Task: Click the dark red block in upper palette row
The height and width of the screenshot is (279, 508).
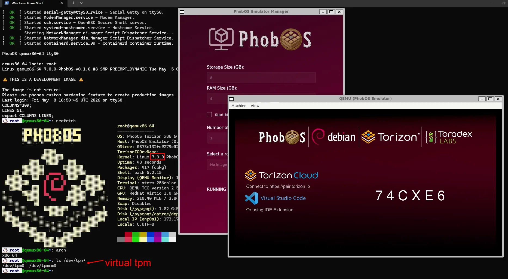Action: (x=128, y=234)
